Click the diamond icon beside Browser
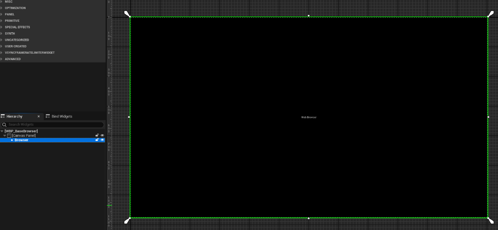The image size is (498, 230). (x=12, y=140)
